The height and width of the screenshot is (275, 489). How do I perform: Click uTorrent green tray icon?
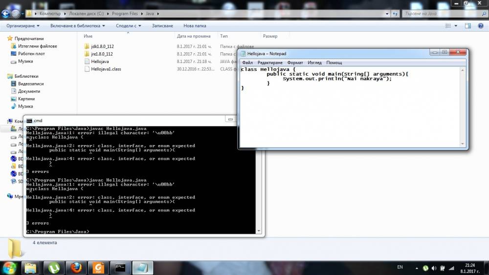click(x=425, y=268)
